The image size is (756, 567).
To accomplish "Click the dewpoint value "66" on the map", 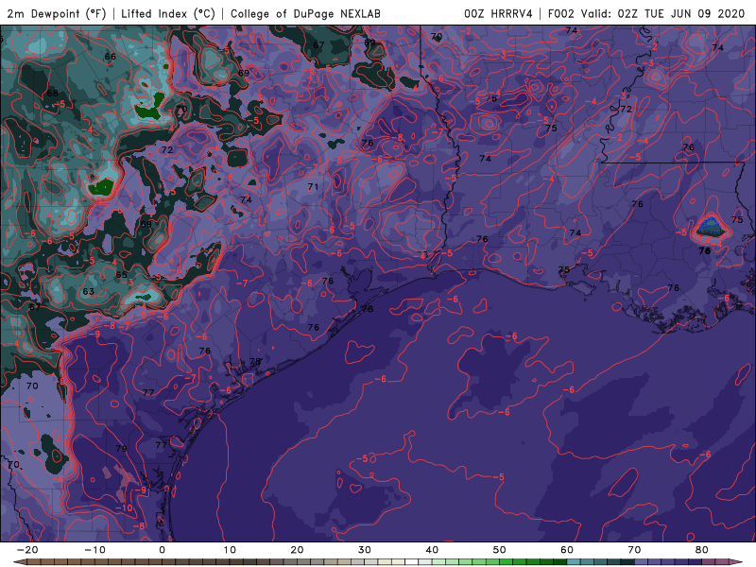I will click(110, 57).
